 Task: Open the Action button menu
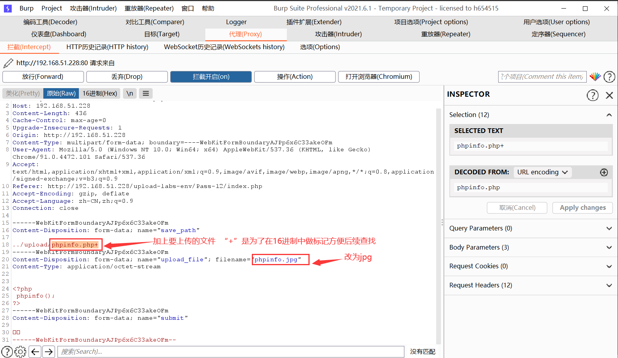295,77
